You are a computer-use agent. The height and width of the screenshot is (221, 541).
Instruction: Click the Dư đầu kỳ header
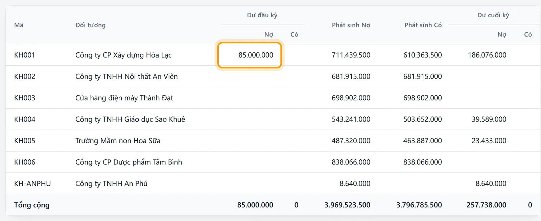pyautogui.click(x=262, y=15)
